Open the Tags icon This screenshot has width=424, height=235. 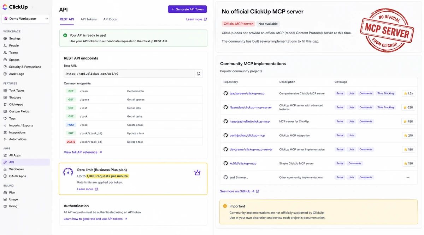coord(5,118)
